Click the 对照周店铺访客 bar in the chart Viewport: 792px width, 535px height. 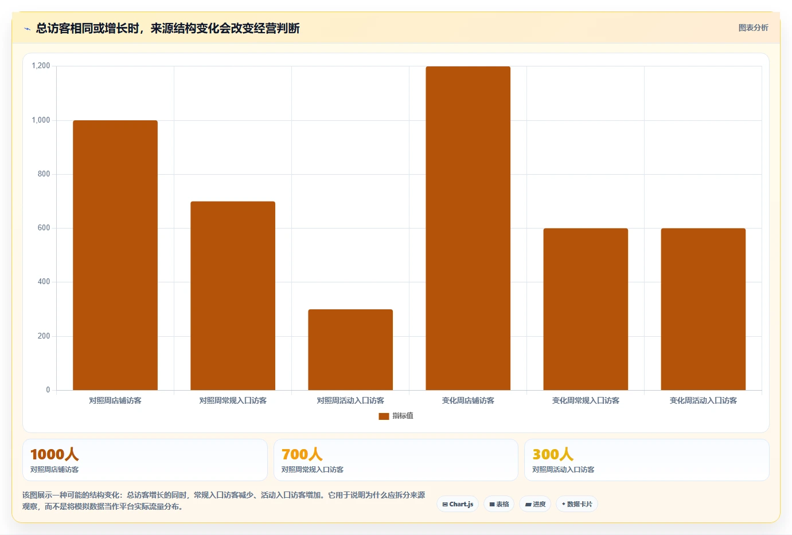tap(115, 255)
